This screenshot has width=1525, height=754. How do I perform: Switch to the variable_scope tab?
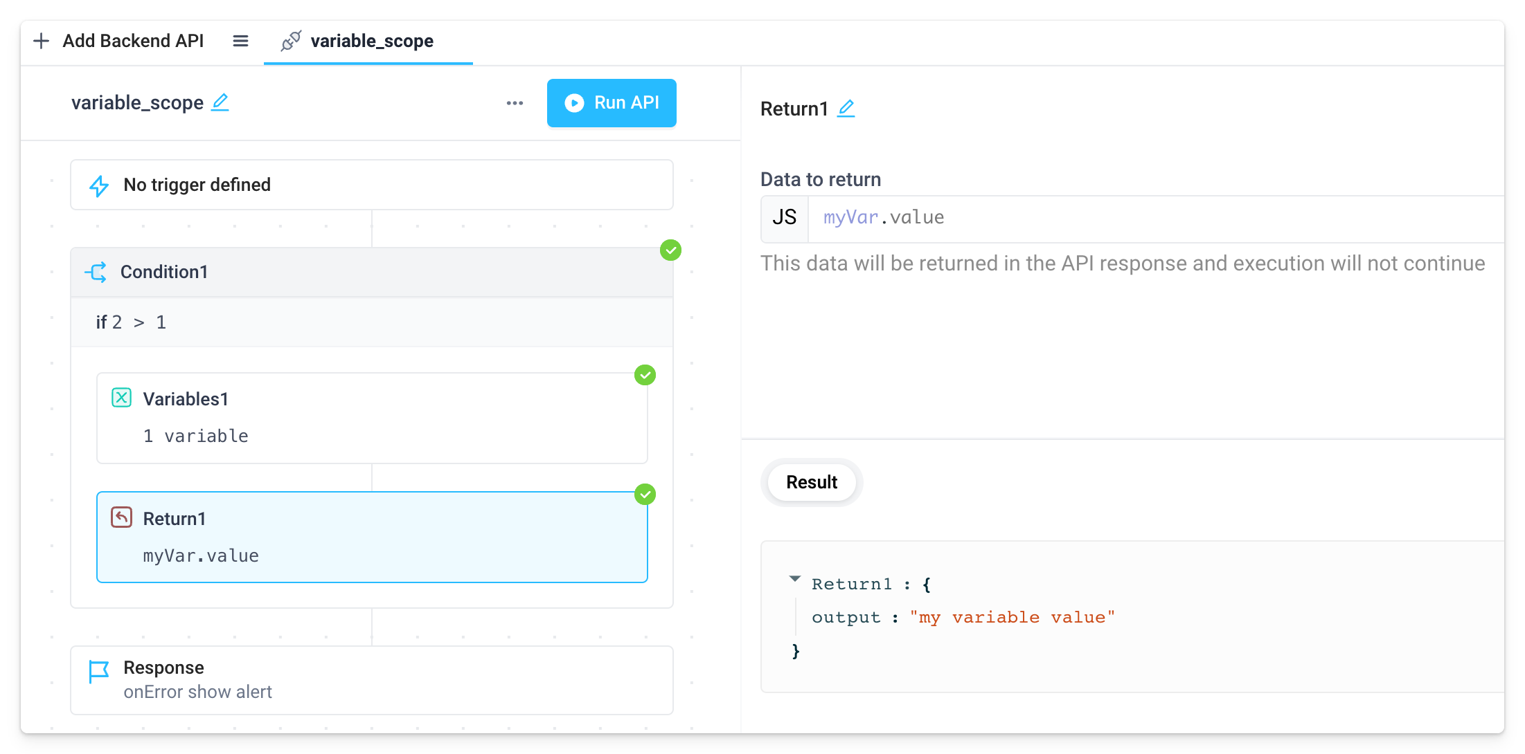[x=372, y=42]
